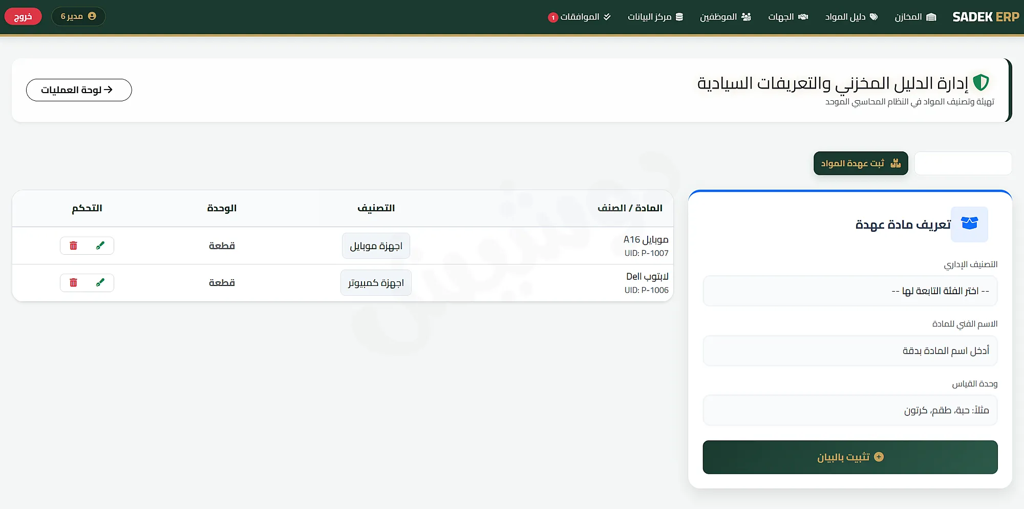Open الموظفين navigation item
This screenshot has height=509, width=1024.
tap(726, 17)
